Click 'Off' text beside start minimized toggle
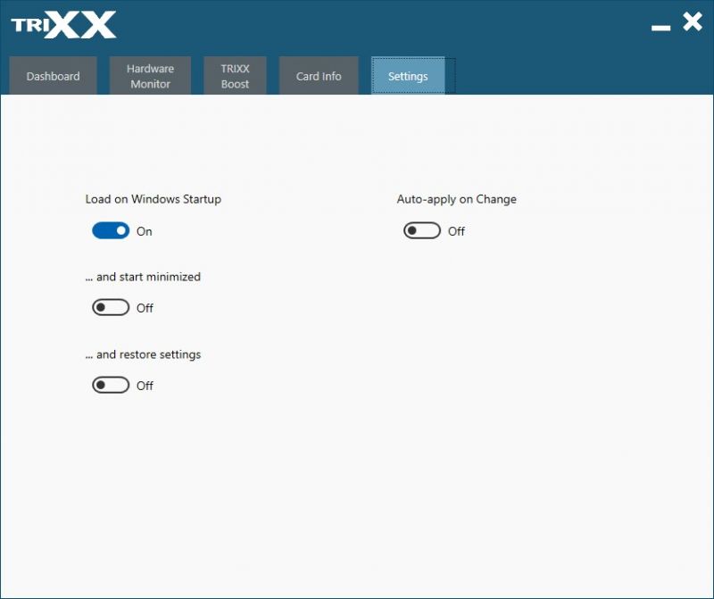 [145, 308]
